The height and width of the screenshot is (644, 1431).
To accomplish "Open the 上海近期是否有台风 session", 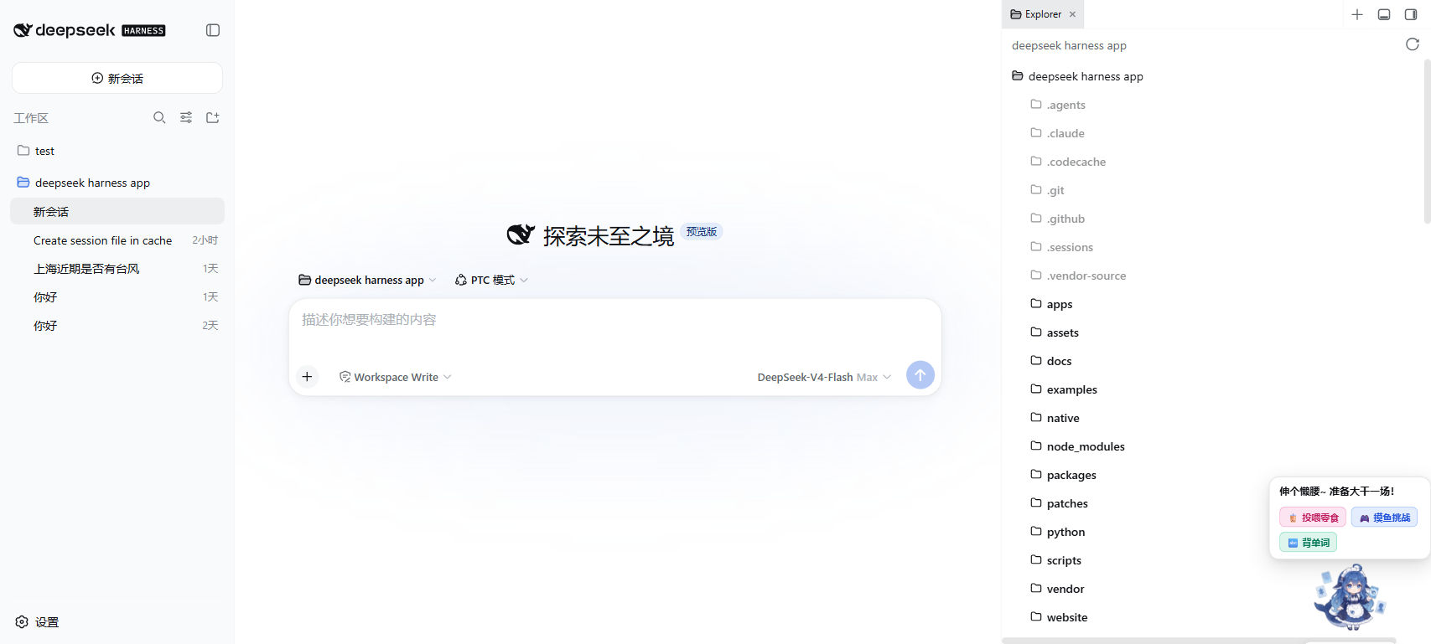I will (x=117, y=269).
